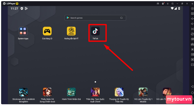Screen dimensions: 194x106
Task: Open Hướng dẫn bật VT guide
Action: pyautogui.click(x=71, y=31)
